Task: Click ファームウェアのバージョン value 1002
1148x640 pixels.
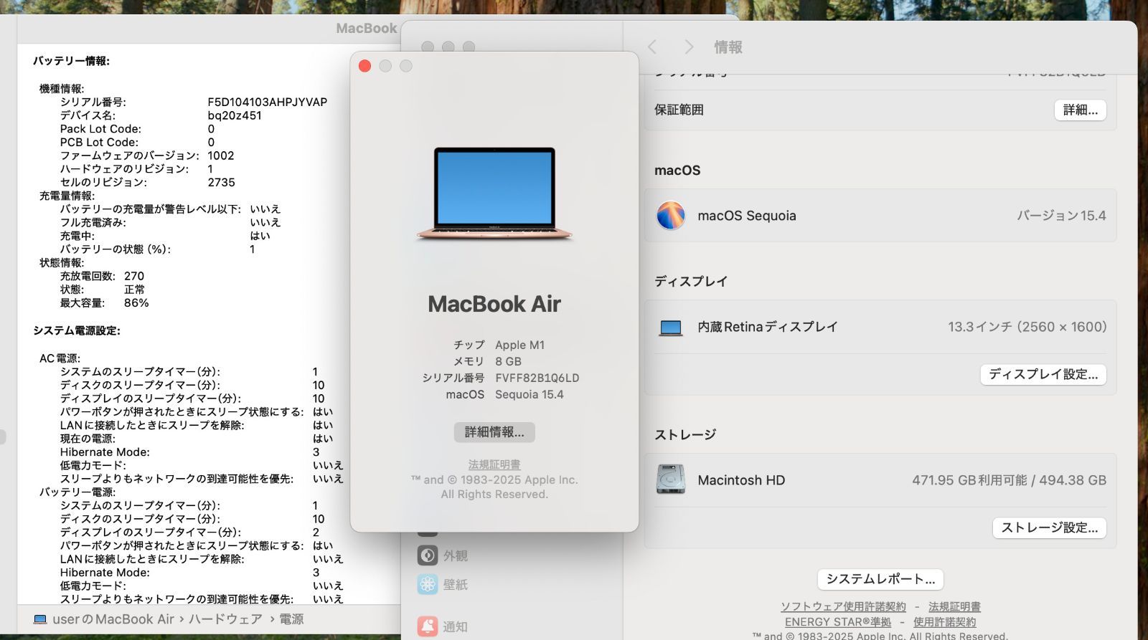Action: (x=221, y=156)
